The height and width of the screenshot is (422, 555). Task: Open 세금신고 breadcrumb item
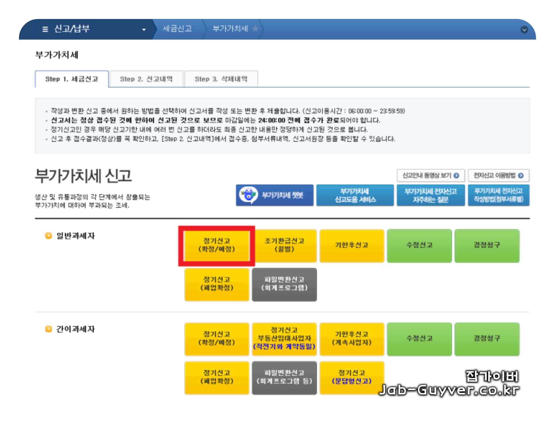[177, 29]
